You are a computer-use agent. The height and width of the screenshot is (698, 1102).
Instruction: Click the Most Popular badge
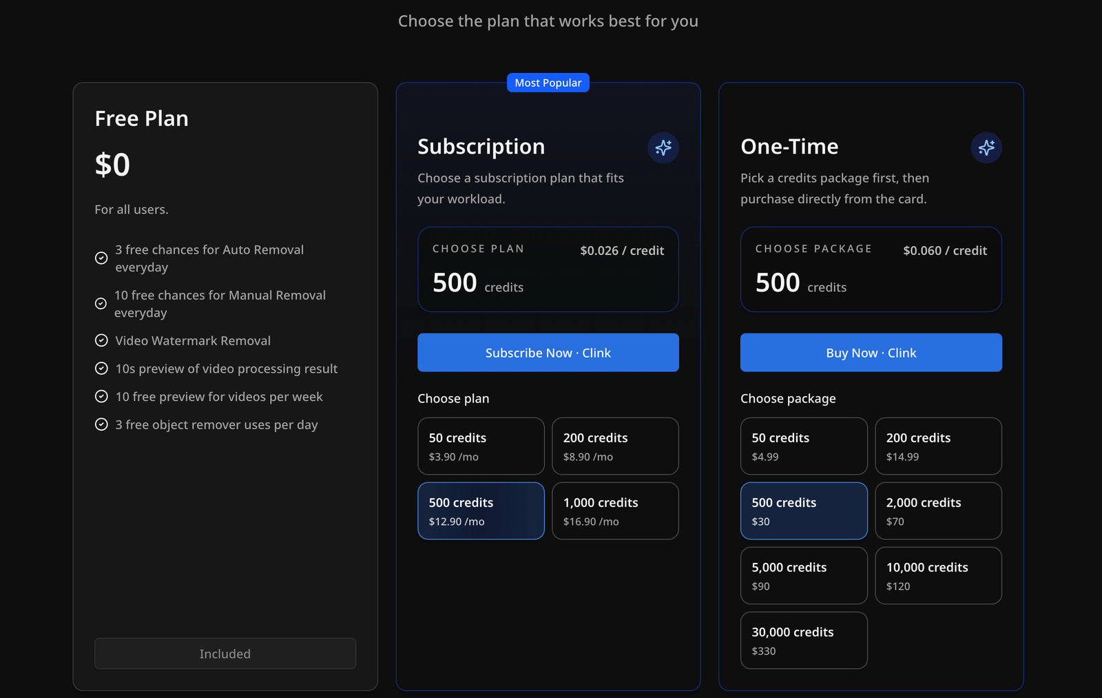(x=548, y=83)
